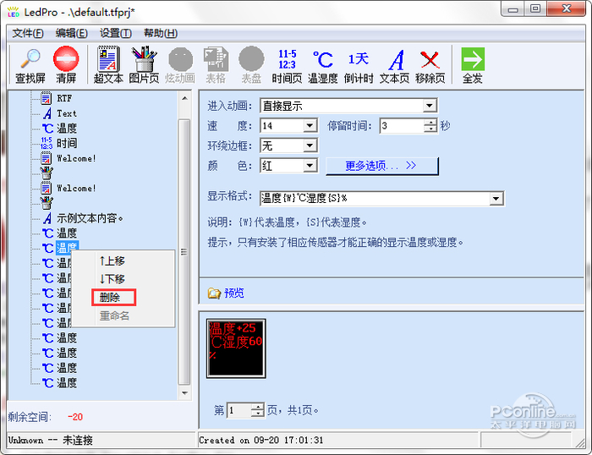
Task: Choose 重命名 in the context menu
Action: coord(114,315)
